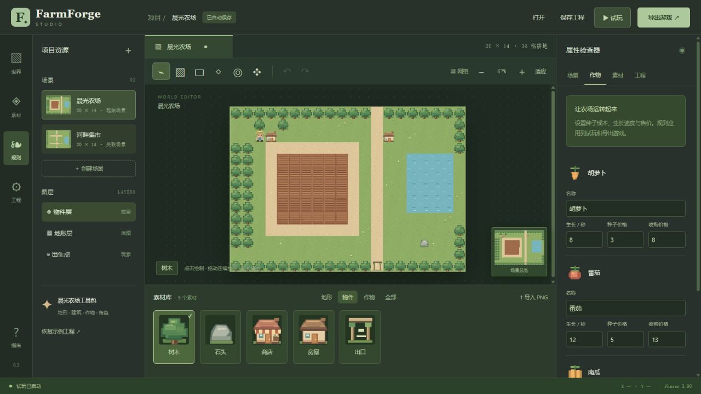
Task: Open the 作物 tab in inspector
Action: 595,76
